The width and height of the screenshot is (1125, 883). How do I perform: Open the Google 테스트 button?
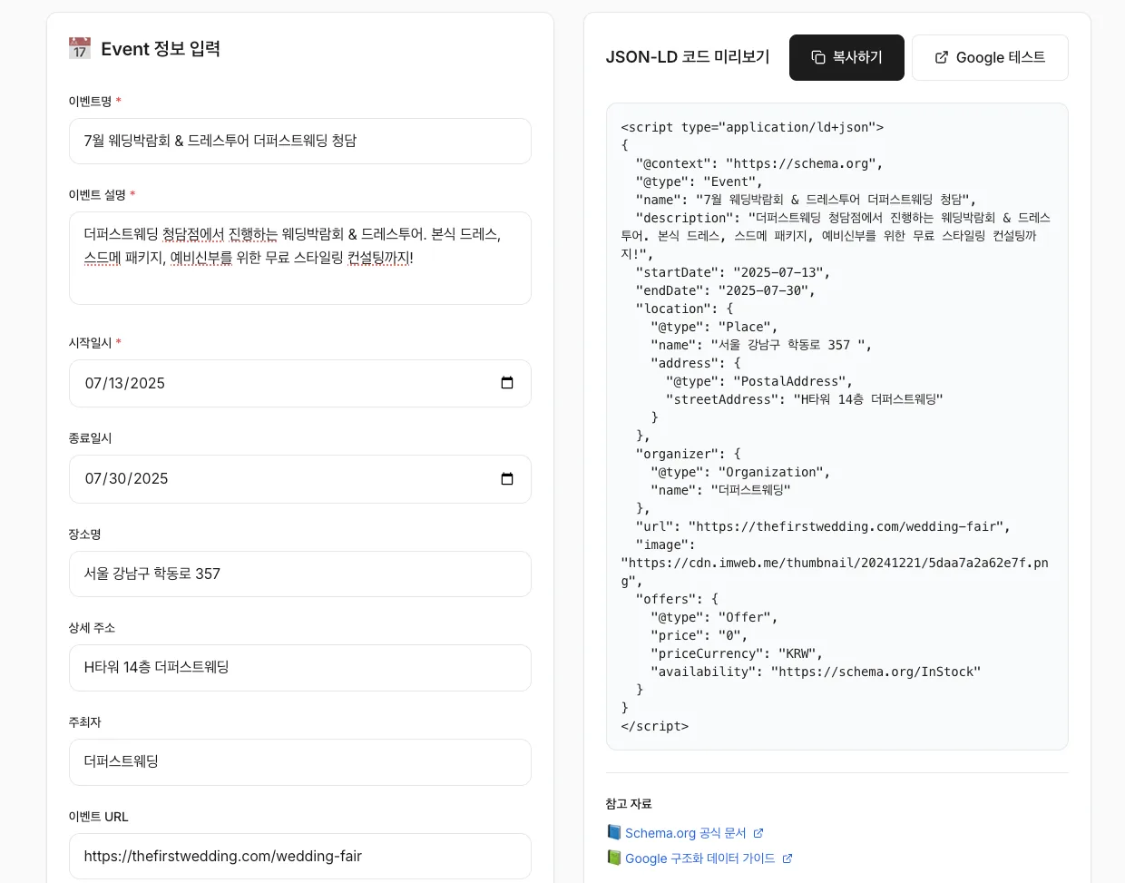990,57
